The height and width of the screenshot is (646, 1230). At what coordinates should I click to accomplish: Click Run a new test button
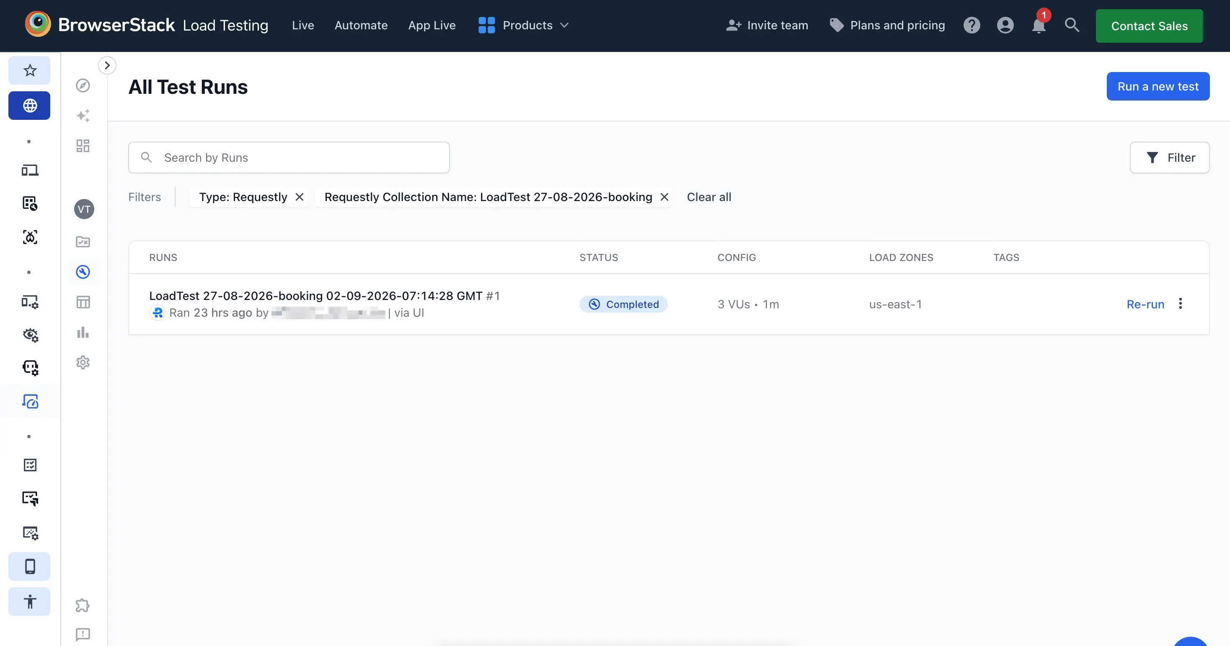pyautogui.click(x=1158, y=86)
